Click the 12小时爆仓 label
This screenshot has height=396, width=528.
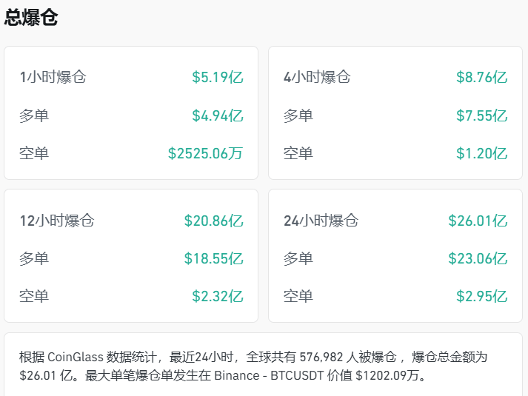[x=57, y=221]
